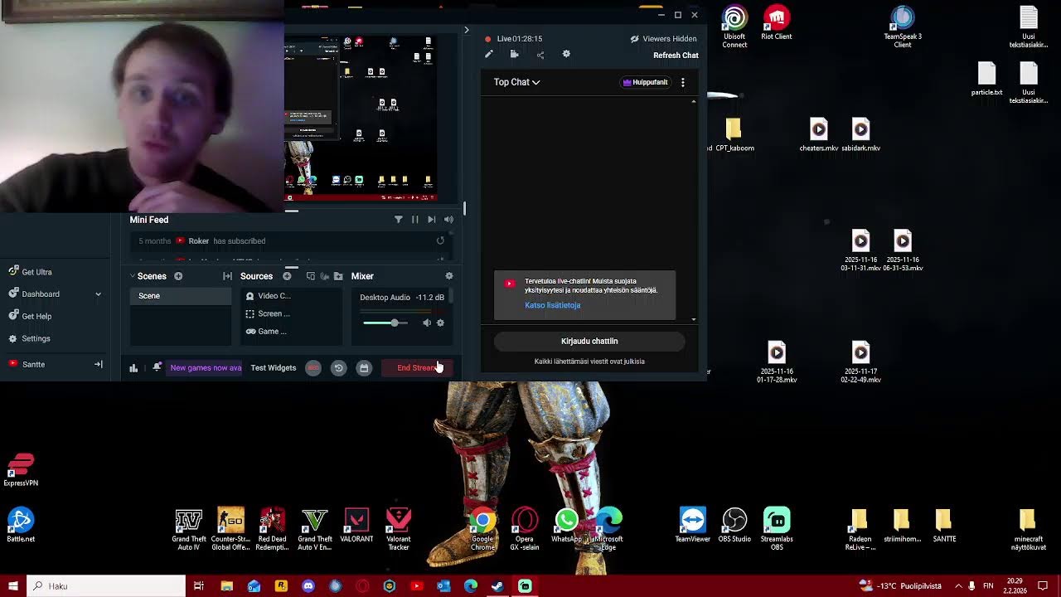Open the stream video dashboard icon
The height and width of the screenshot is (597, 1061).
click(x=515, y=55)
